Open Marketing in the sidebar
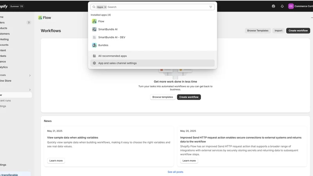 16,40
